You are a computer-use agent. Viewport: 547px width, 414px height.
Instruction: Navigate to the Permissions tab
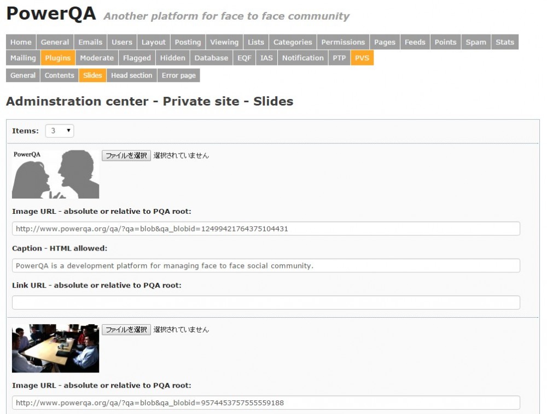click(343, 42)
